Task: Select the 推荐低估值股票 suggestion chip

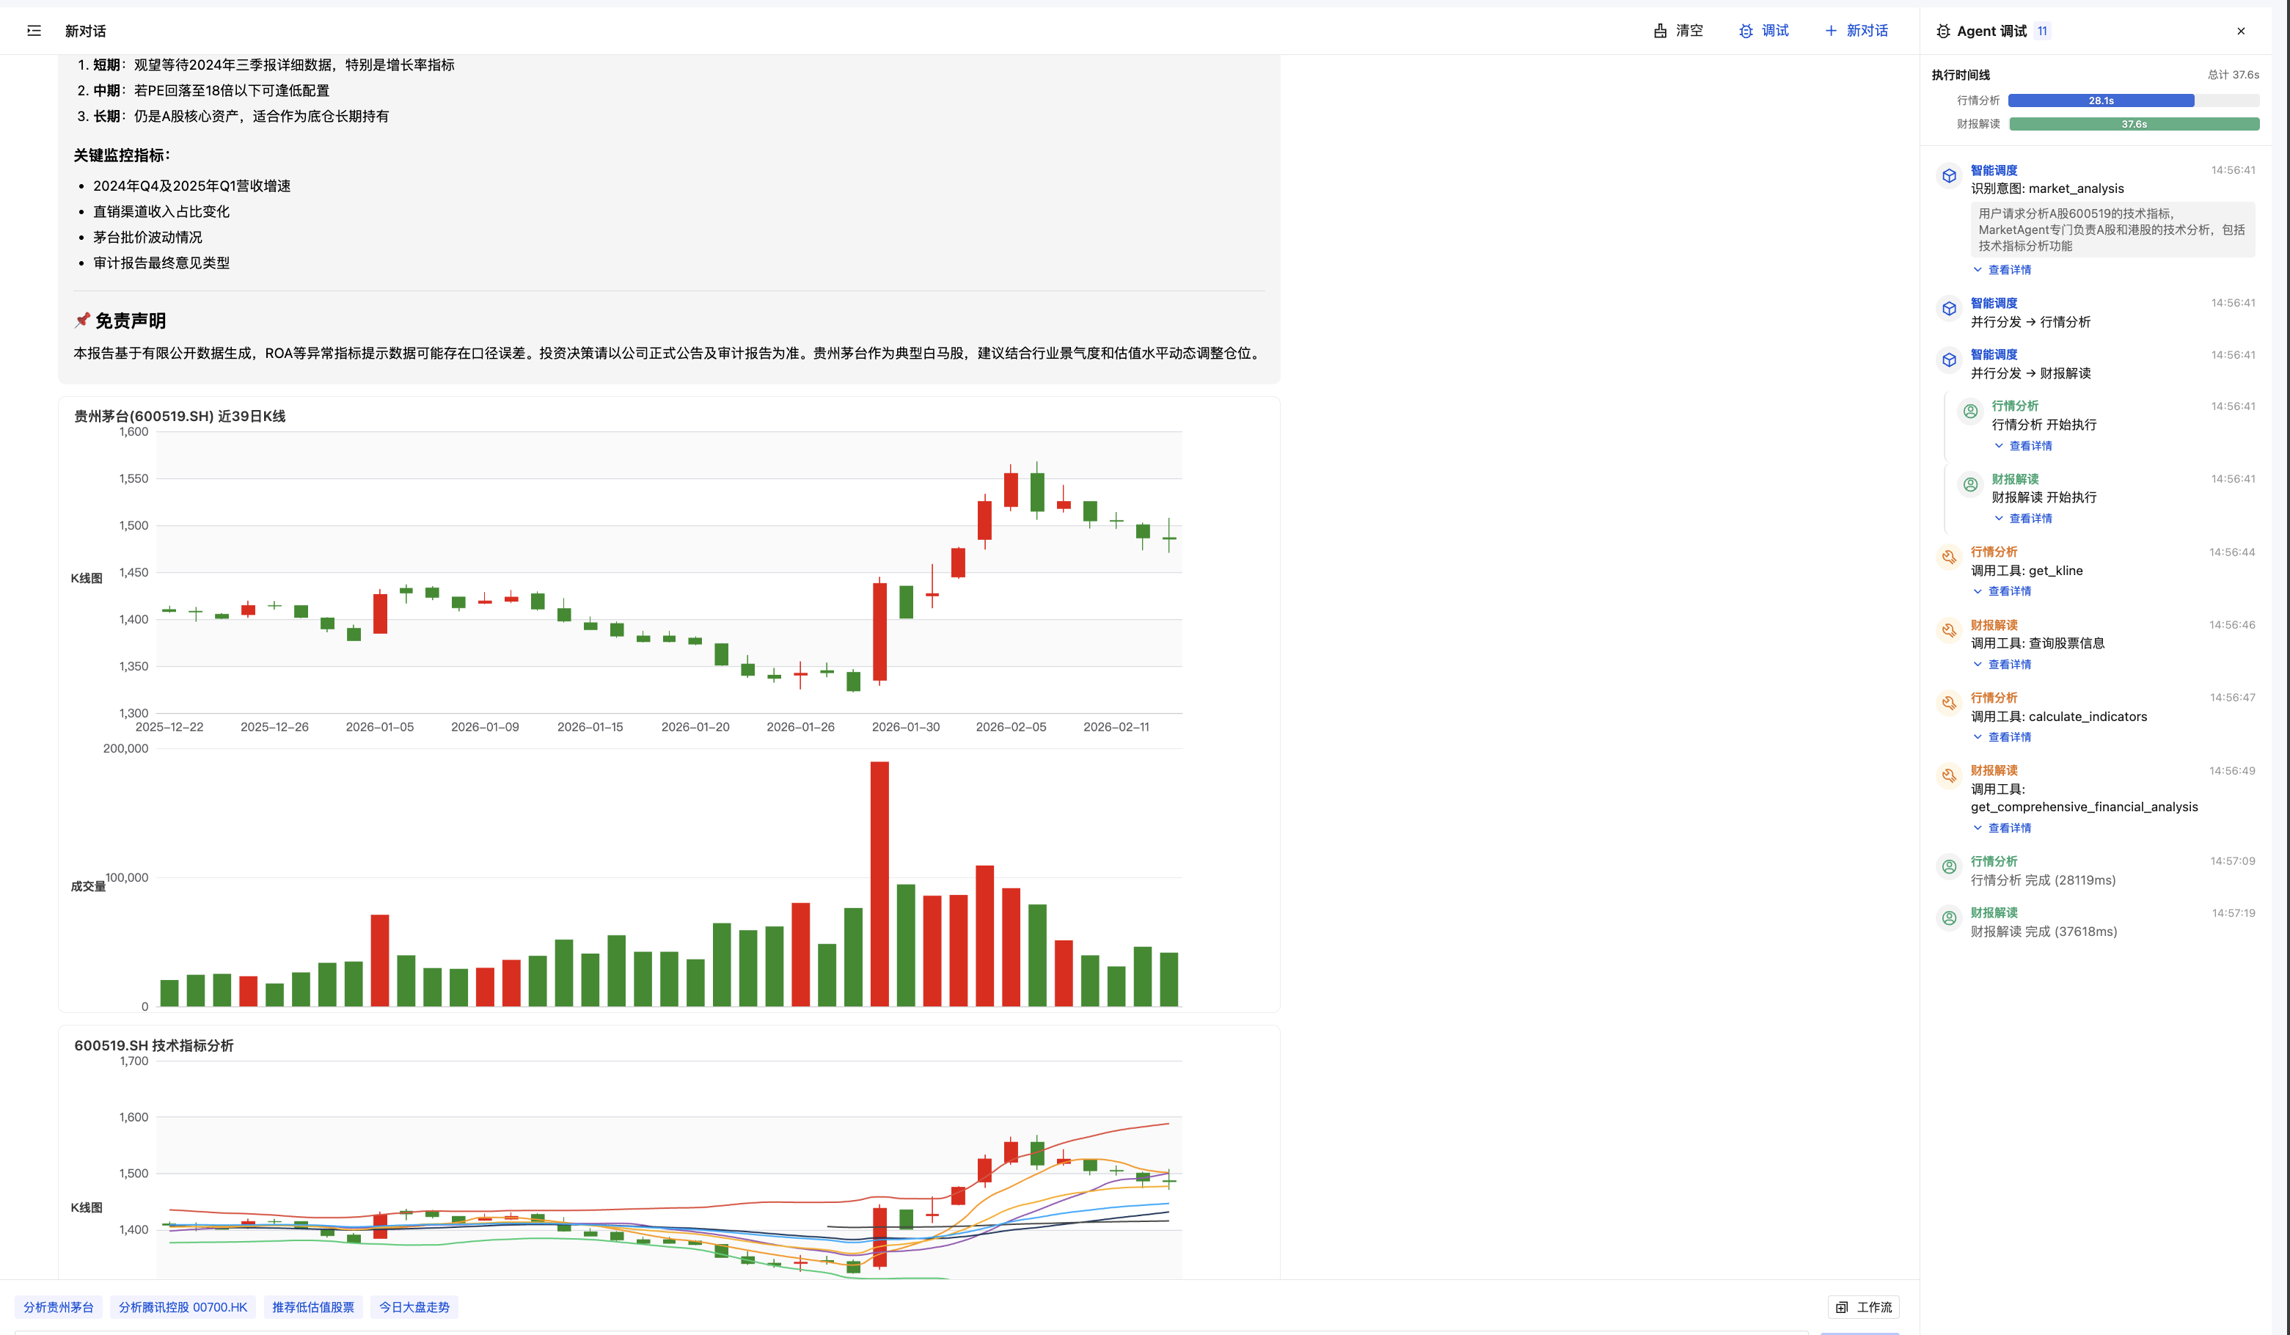Action: (313, 1307)
